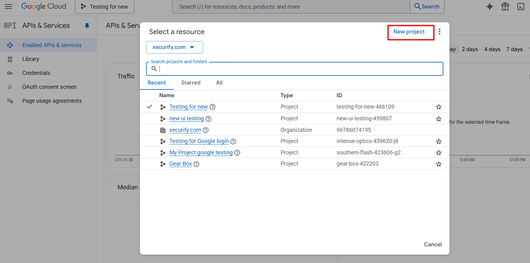This screenshot has width=530, height=263.
Task: Select the 4 days time range
Action: (x=492, y=49)
